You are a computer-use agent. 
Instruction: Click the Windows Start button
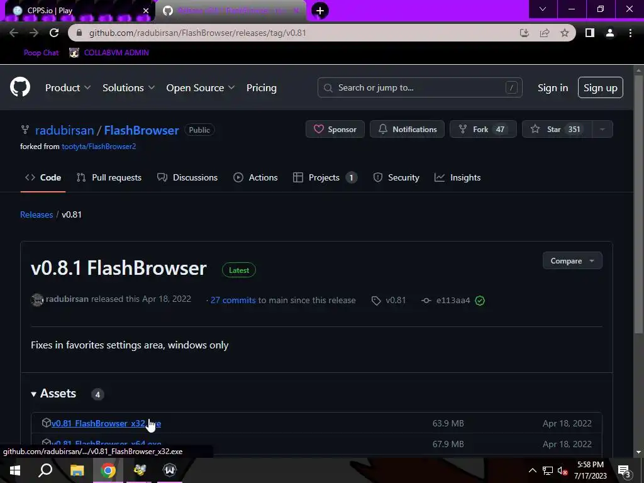15,470
